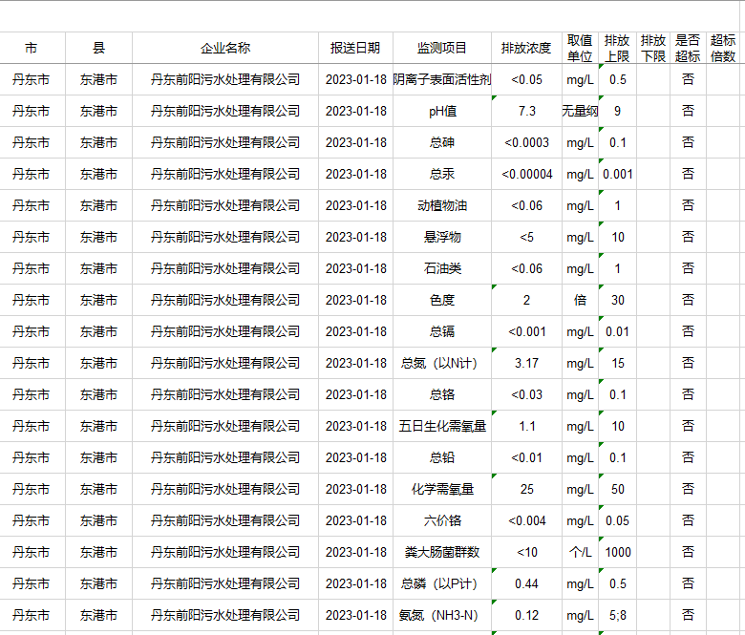Click the concentration value 0.12
The image size is (745, 635).
point(526,615)
